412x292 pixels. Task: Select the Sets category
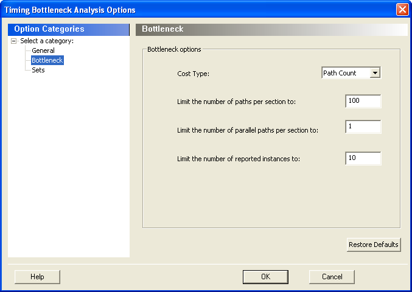[38, 70]
